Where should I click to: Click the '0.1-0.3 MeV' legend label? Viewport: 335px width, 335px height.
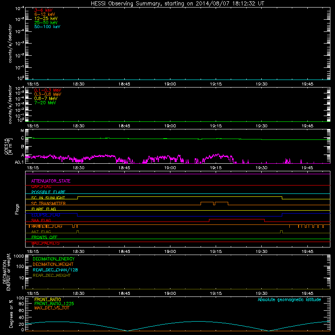(48, 90)
